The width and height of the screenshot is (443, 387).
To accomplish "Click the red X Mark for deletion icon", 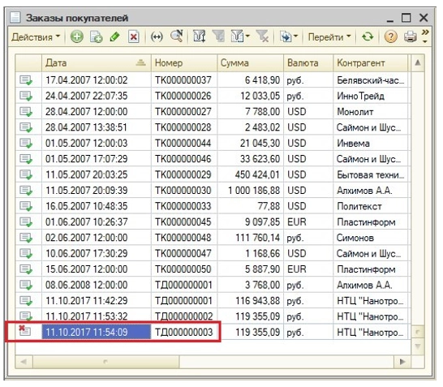I will [133, 37].
